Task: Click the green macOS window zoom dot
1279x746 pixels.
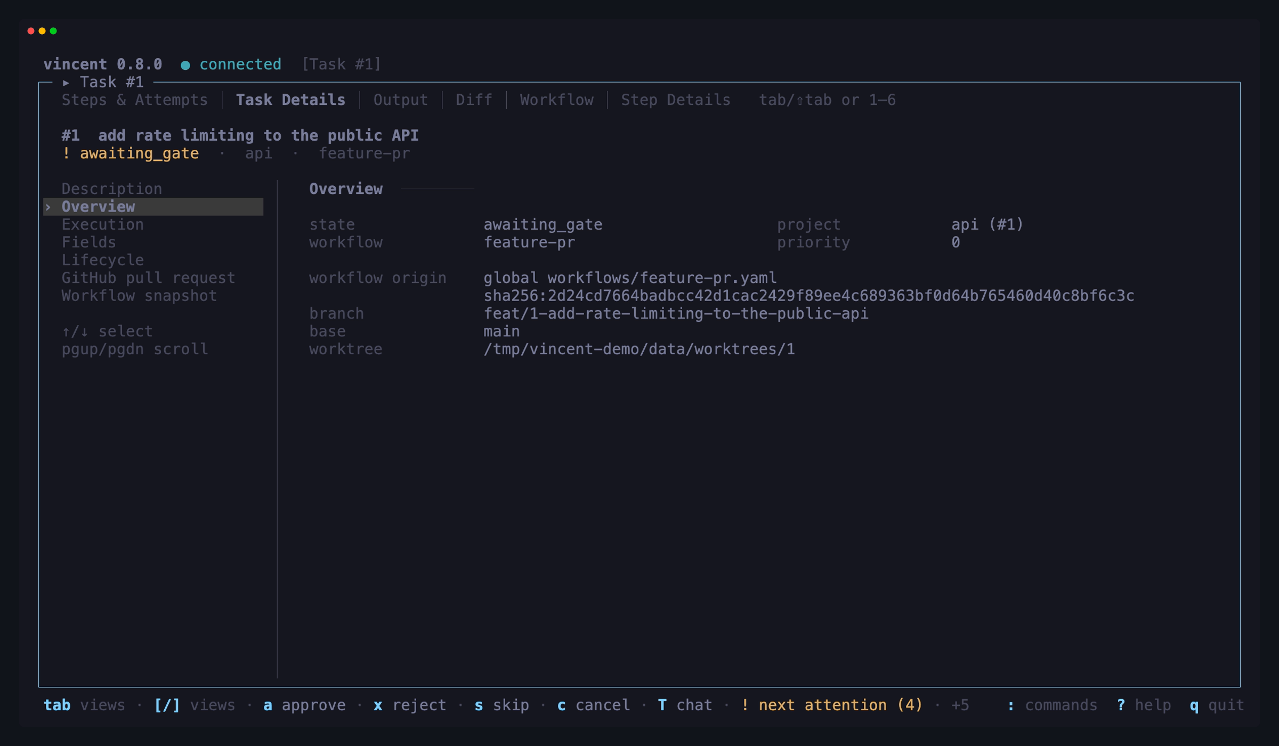Action: 53,31
